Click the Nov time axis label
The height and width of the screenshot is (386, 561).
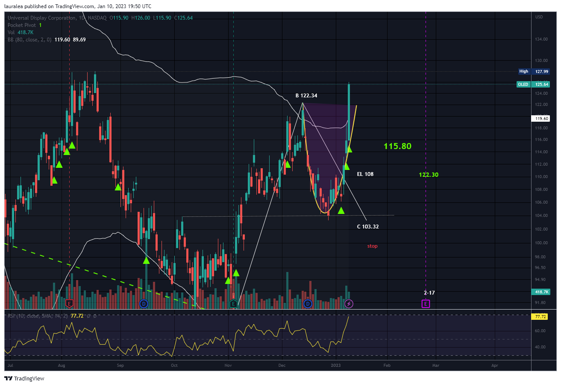click(228, 366)
